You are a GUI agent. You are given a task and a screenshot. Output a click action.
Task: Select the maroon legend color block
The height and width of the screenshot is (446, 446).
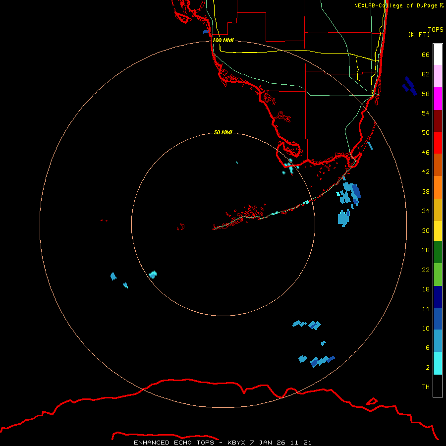coord(438,121)
